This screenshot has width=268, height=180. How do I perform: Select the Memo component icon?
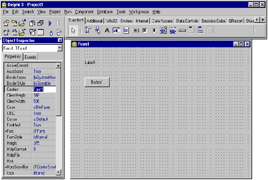point(125,30)
